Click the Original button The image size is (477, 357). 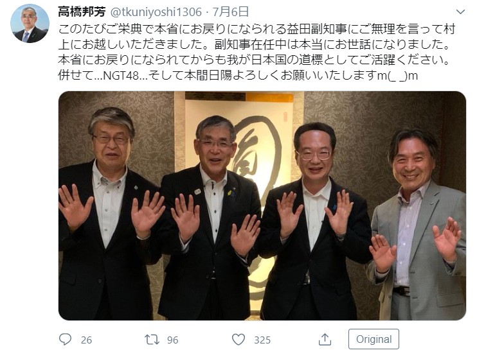[x=373, y=339]
